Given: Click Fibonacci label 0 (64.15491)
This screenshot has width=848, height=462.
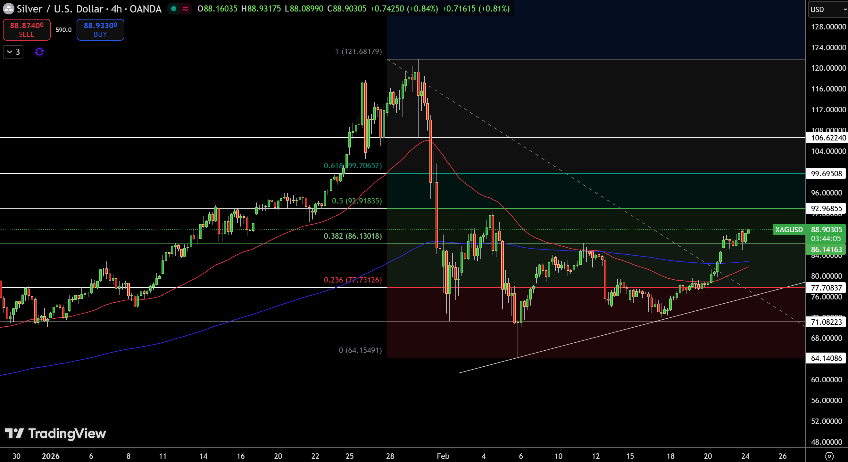Looking at the screenshot, I should coord(361,350).
